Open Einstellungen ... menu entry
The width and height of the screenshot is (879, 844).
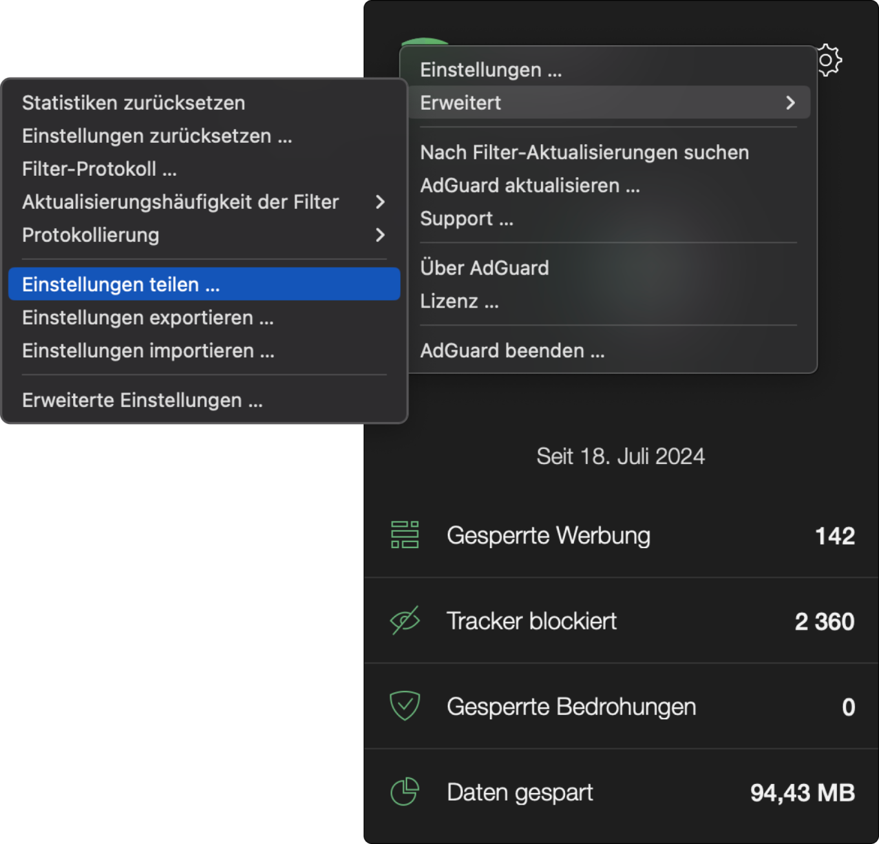click(609, 70)
